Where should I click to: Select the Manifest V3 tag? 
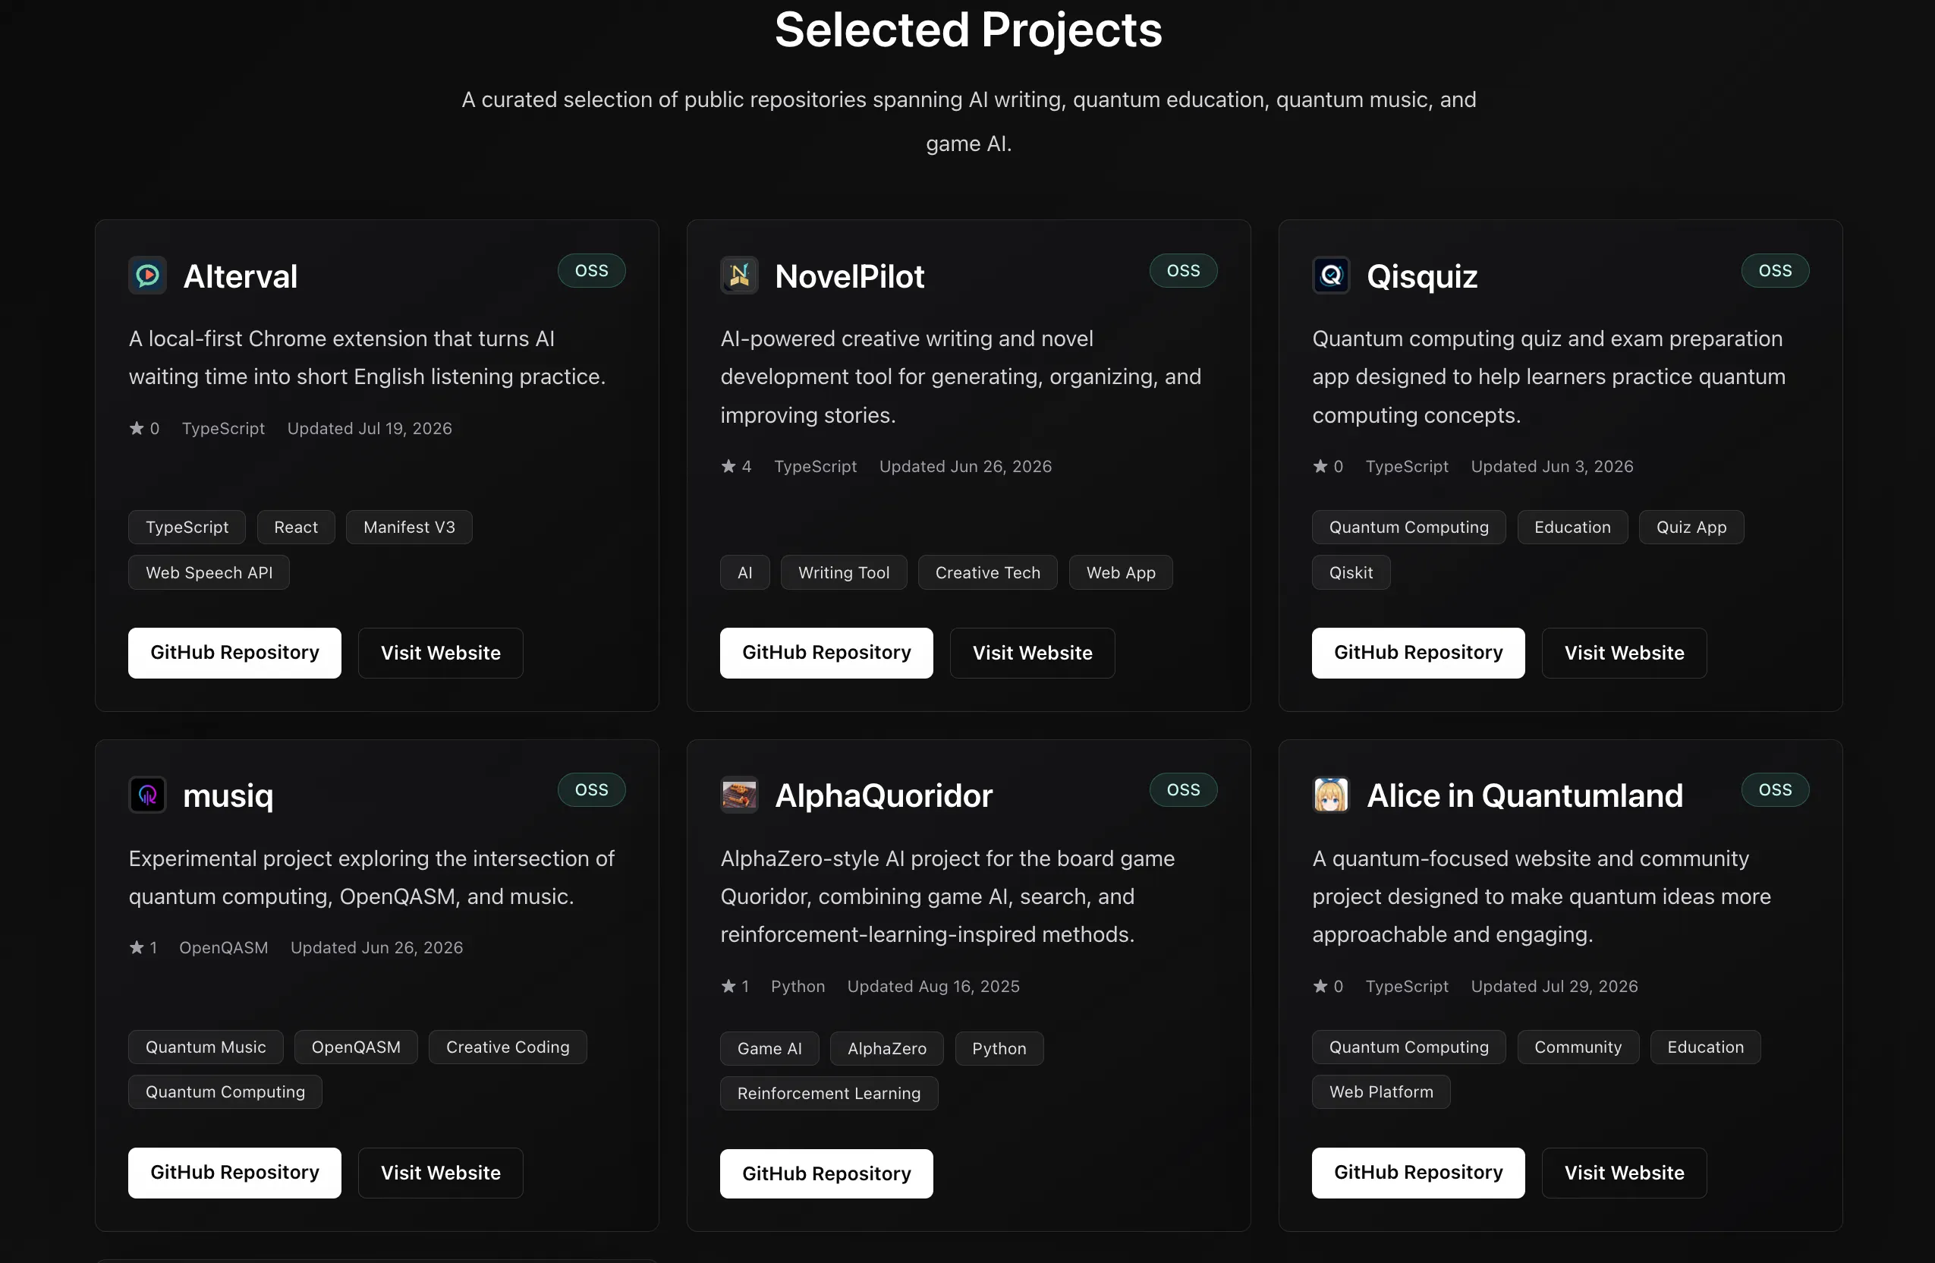(x=409, y=527)
